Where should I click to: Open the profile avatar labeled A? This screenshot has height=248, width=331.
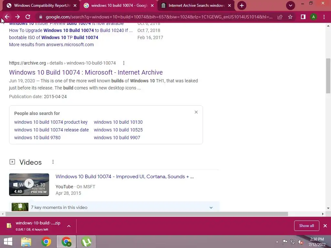(x=314, y=17)
